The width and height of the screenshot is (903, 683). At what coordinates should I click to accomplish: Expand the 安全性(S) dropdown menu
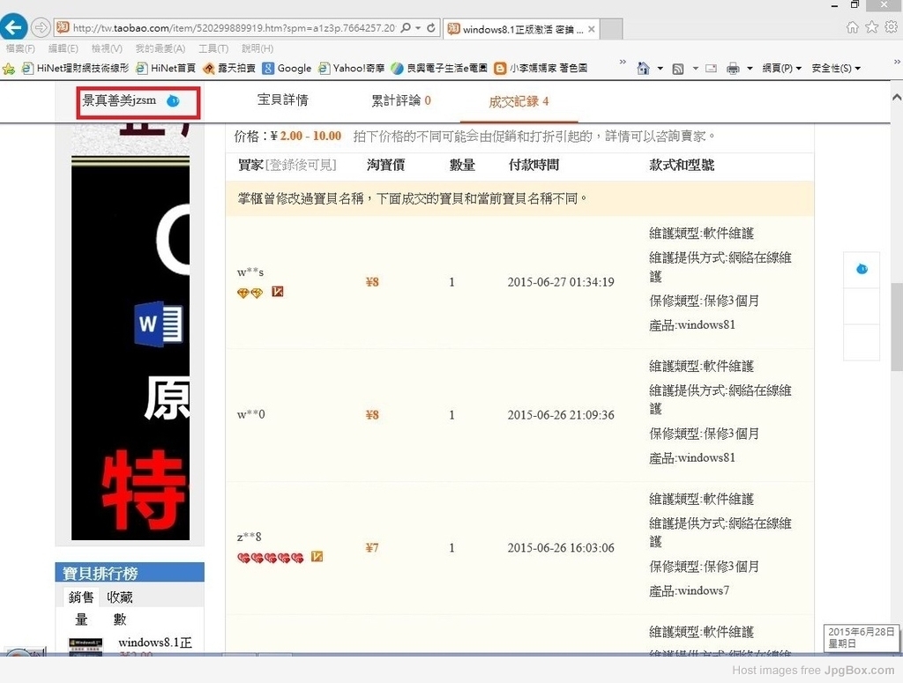(835, 68)
